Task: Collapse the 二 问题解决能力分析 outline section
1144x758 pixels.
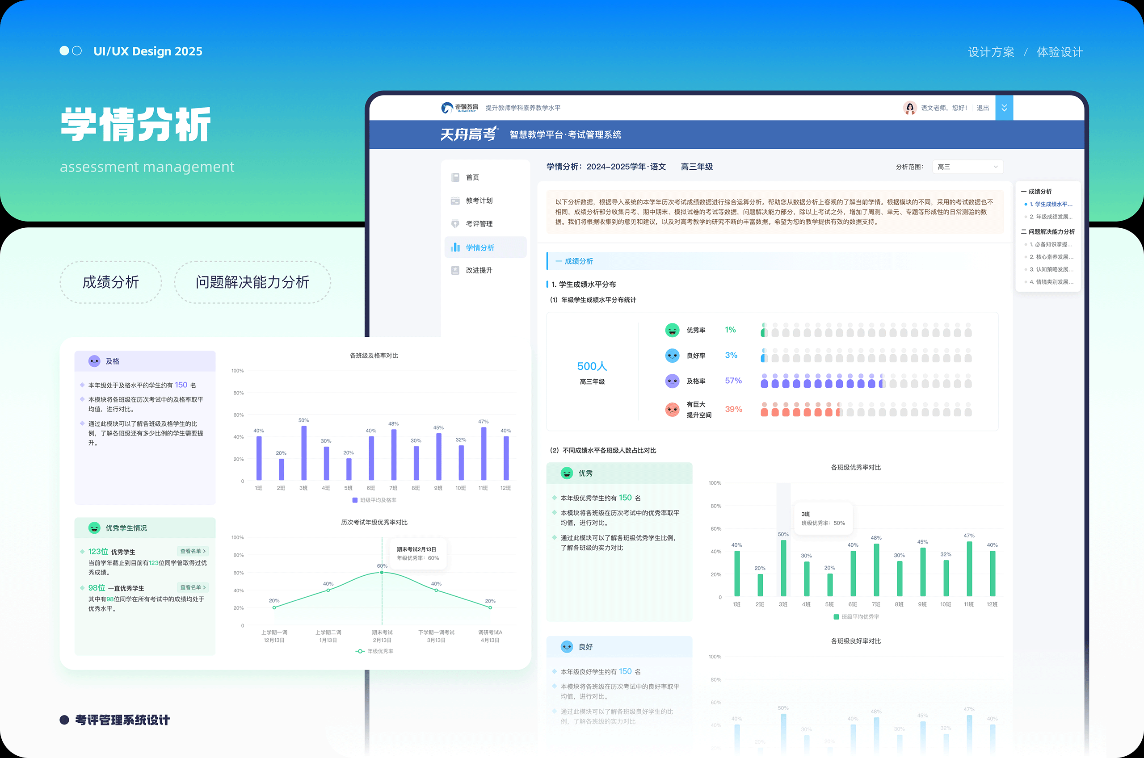Action: click(1047, 231)
